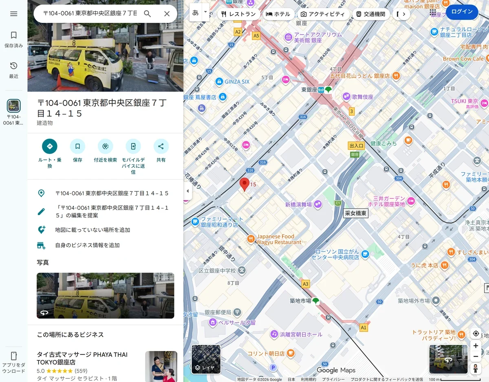Show your current location
The height and width of the screenshot is (382, 489).
click(x=476, y=334)
